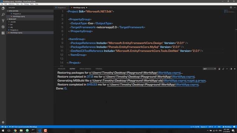Open File Explorer from the taskbar
The height and width of the screenshot is (133, 237).
[21, 130]
